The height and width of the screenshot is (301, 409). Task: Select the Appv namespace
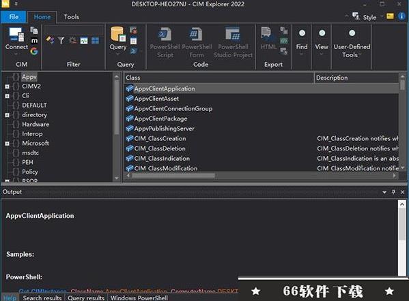(29, 77)
